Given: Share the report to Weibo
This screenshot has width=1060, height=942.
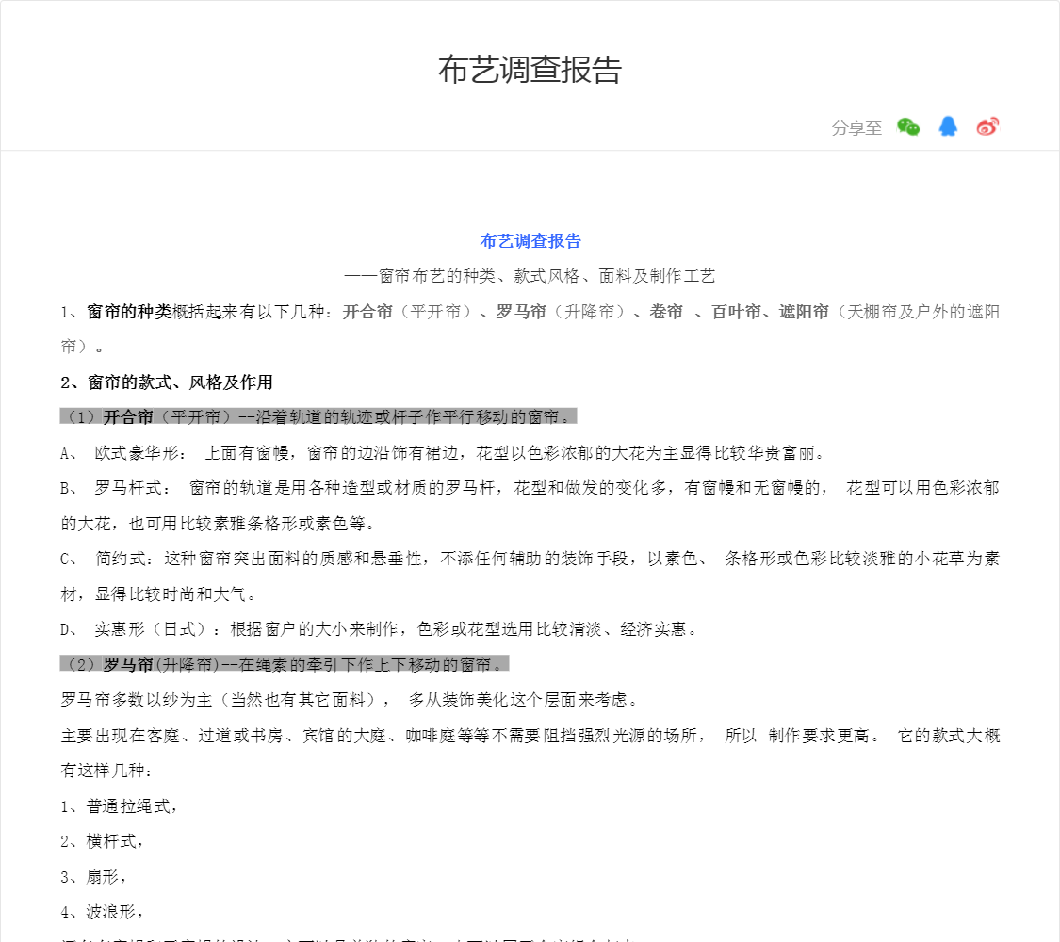Looking at the screenshot, I should point(987,126).
